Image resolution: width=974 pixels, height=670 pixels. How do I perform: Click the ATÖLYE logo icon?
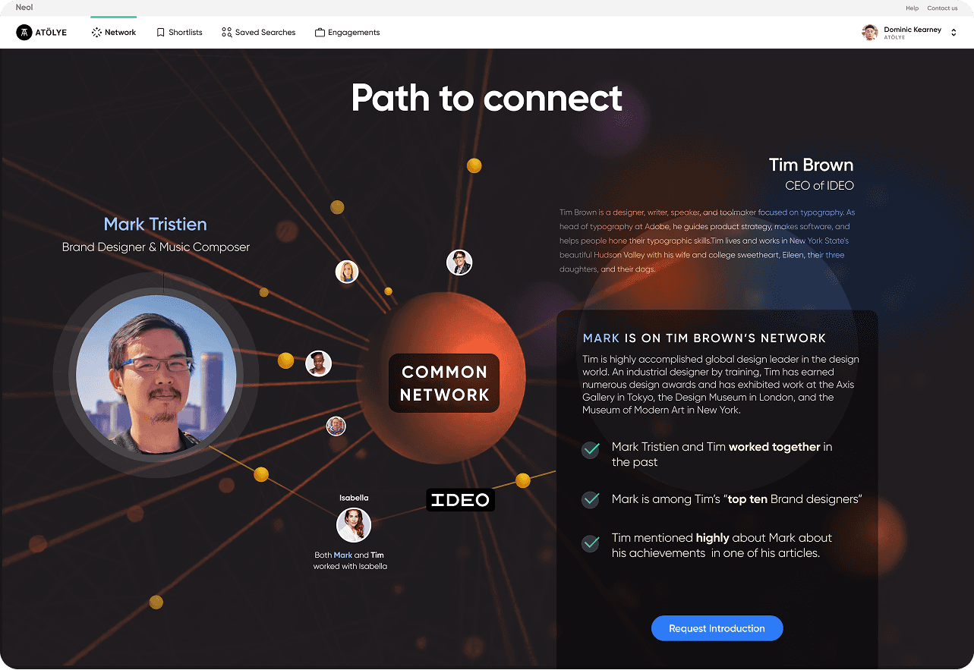24,33
